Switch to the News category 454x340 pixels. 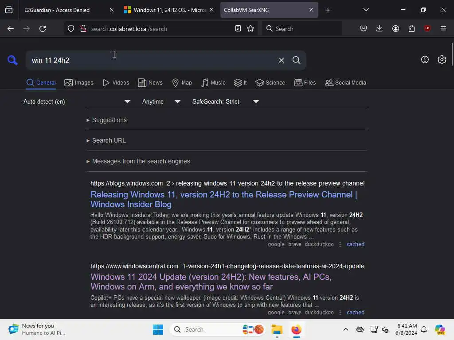tap(150, 83)
